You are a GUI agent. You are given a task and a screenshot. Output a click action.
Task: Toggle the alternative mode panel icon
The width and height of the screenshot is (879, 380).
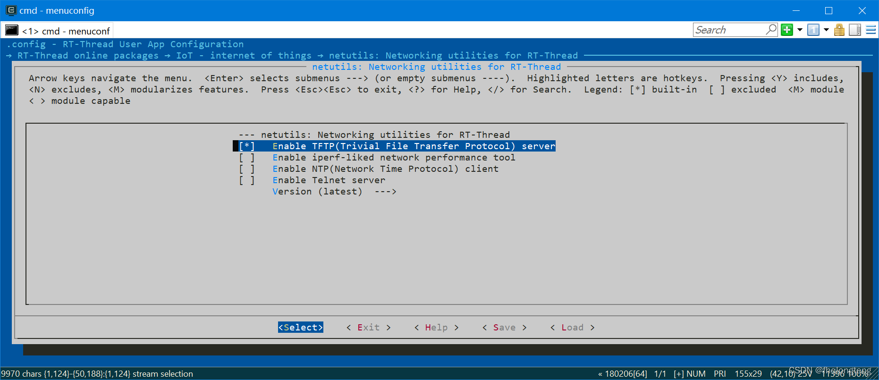pyautogui.click(x=855, y=30)
